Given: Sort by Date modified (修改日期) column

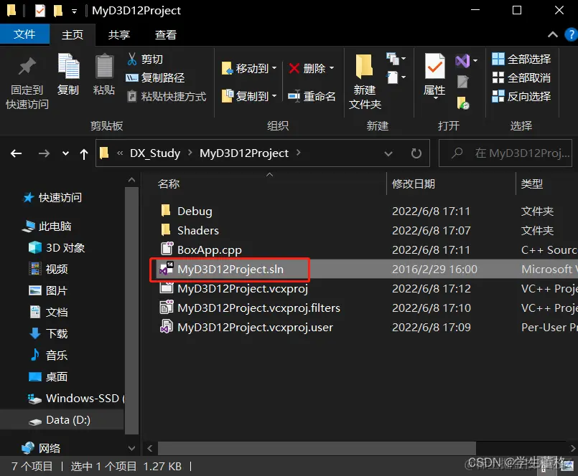Looking at the screenshot, I should [413, 184].
